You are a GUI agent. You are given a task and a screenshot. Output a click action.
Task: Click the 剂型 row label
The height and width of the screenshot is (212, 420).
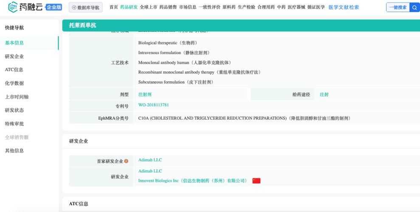(124, 95)
